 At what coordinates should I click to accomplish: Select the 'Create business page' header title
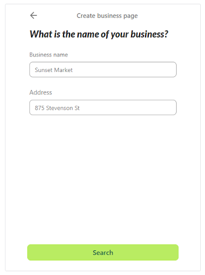pos(107,16)
